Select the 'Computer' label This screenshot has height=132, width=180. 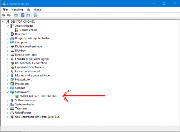[21, 42]
